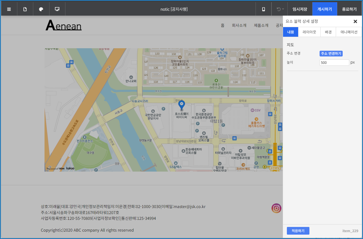Close the 요소 블럭 상세 설정 panel
The width and height of the screenshot is (363, 239).
(x=355, y=21)
